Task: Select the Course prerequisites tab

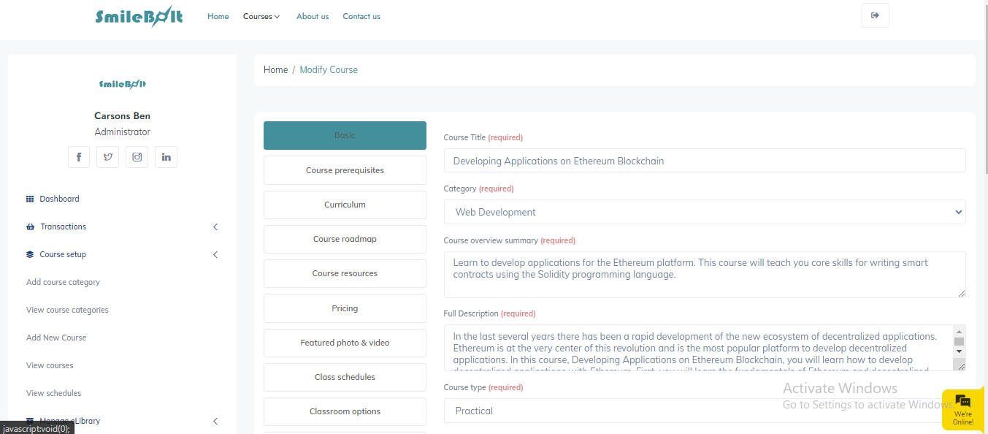Action: (x=345, y=170)
